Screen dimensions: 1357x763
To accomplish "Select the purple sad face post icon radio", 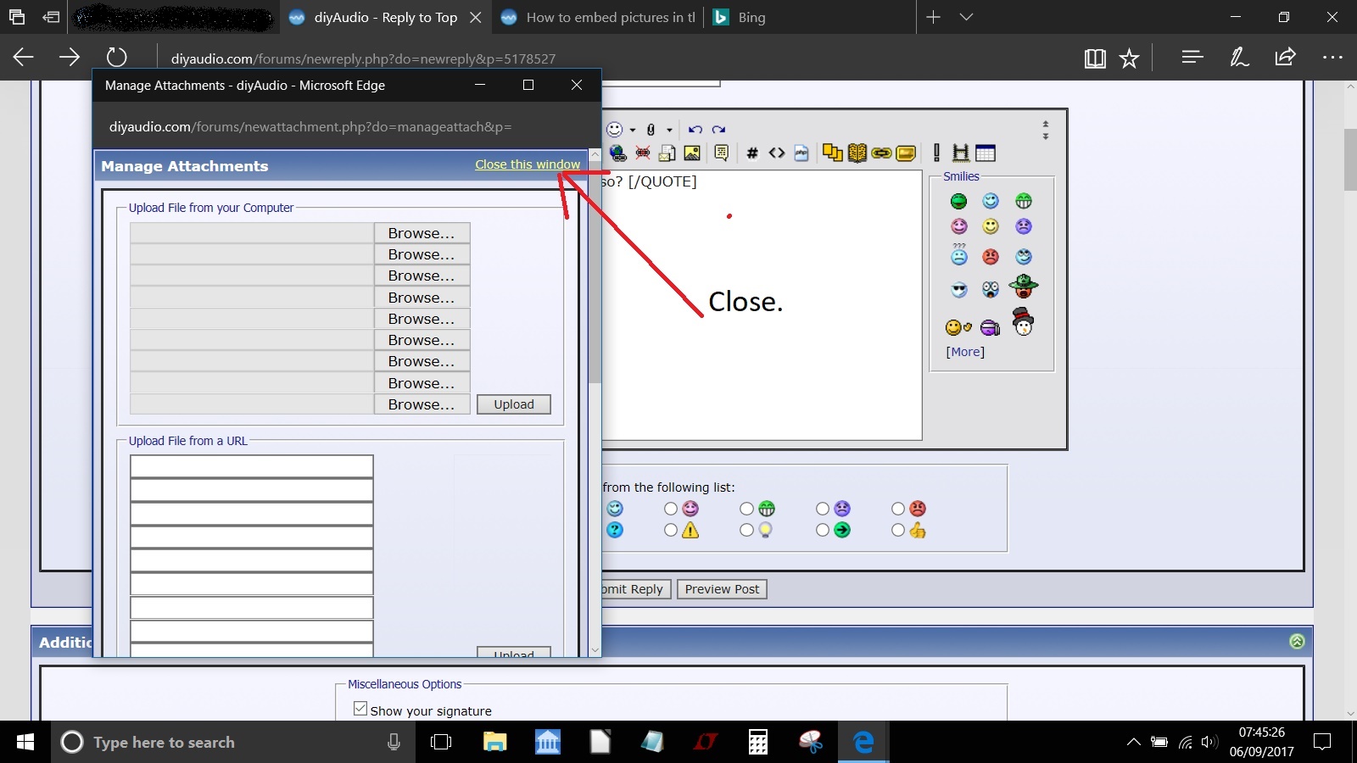I will (x=823, y=509).
